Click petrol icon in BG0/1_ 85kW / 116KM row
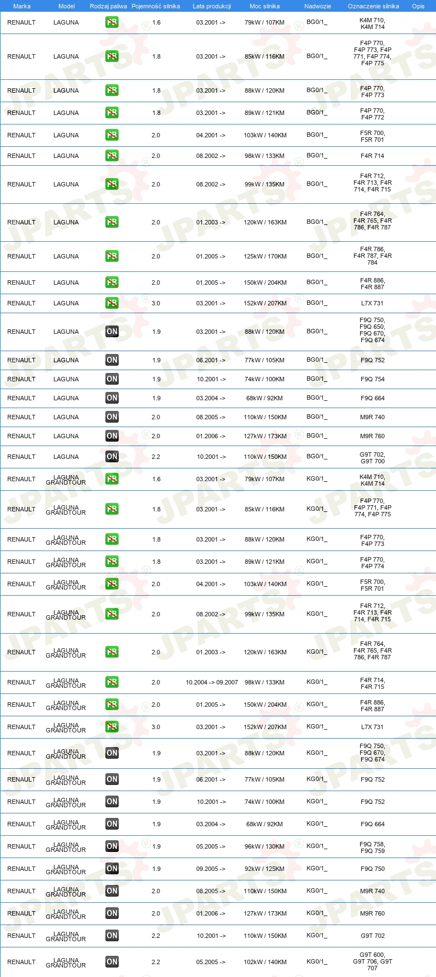This screenshot has width=436, height=977. (112, 56)
